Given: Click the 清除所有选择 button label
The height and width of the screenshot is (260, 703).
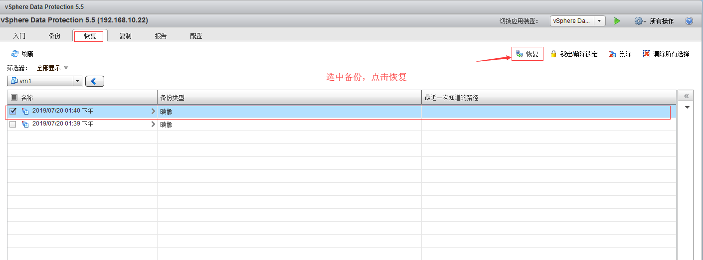Looking at the screenshot, I should [x=671, y=54].
